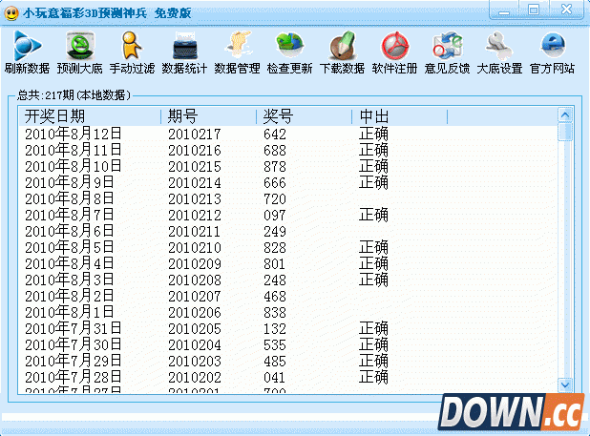This screenshot has height=436, width=590.
Task: Click the 期号 2010210 cell
Action: (195, 248)
